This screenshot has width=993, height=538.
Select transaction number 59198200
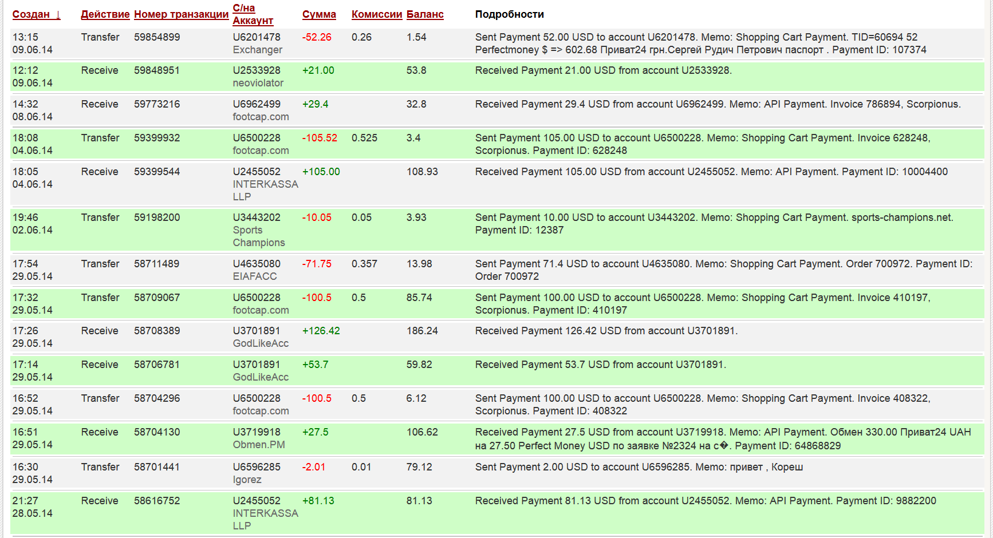tap(157, 217)
